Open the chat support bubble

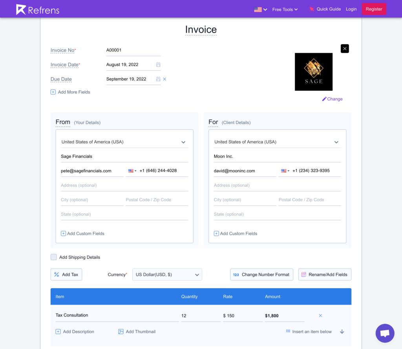[x=385, y=333]
